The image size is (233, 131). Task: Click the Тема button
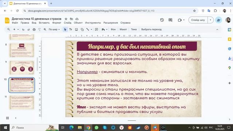click(134, 29)
